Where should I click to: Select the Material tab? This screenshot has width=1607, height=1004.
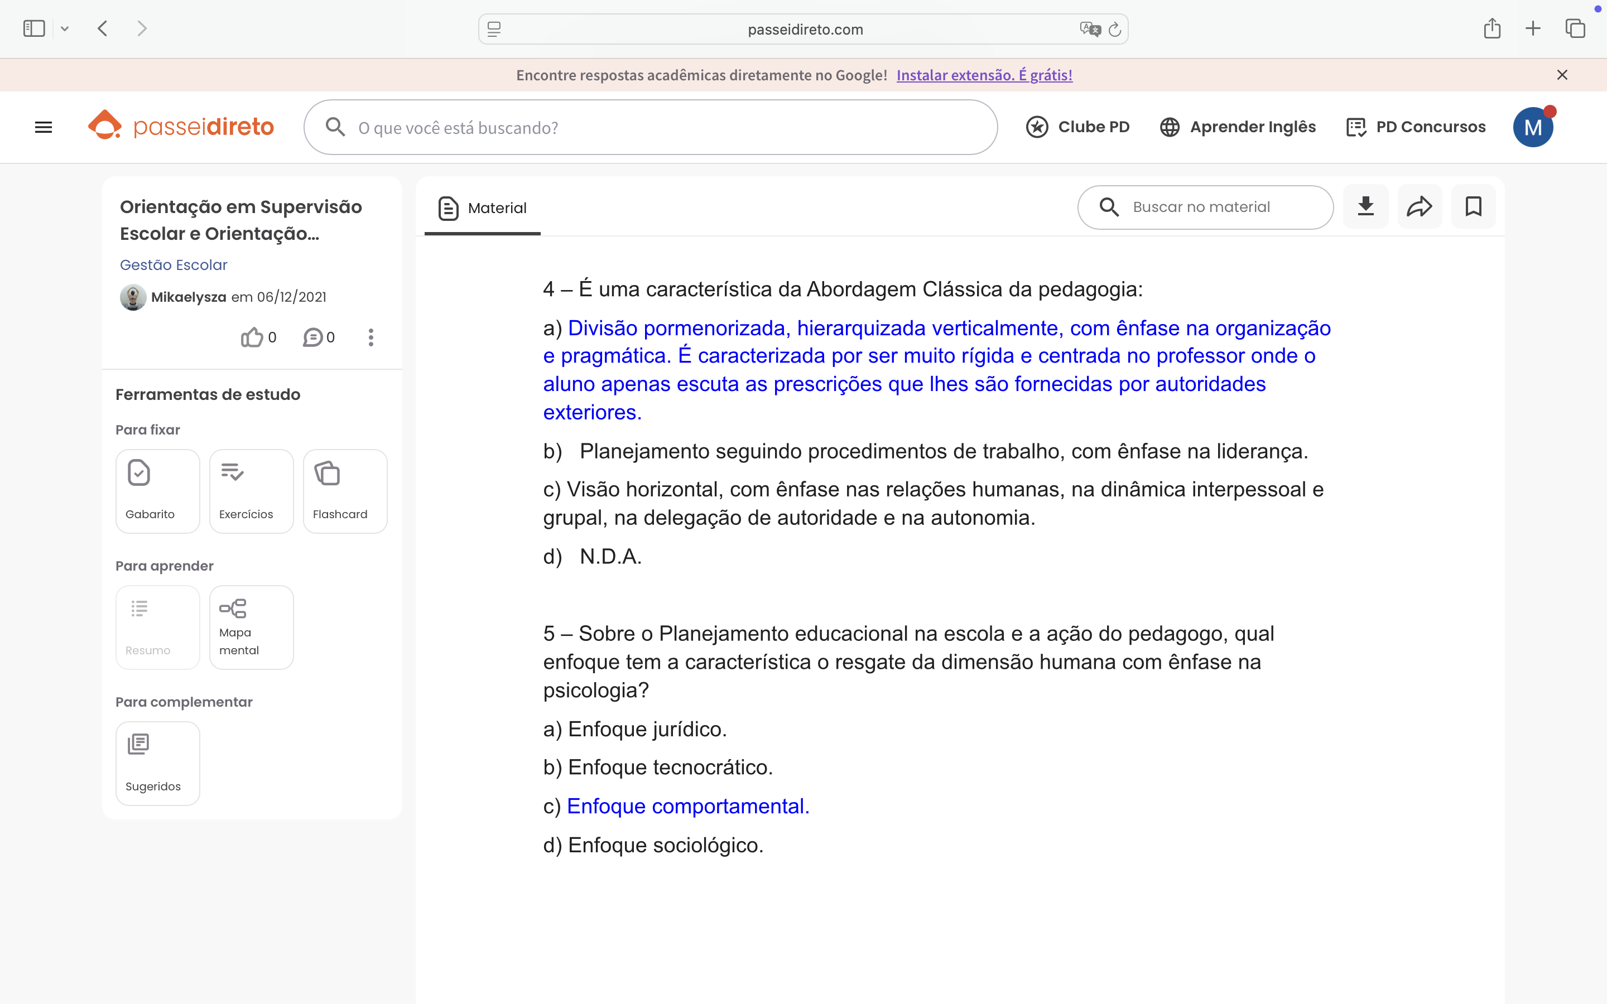(483, 208)
